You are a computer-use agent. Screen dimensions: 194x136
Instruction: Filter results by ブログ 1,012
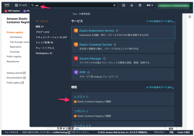[x=42, y=32]
